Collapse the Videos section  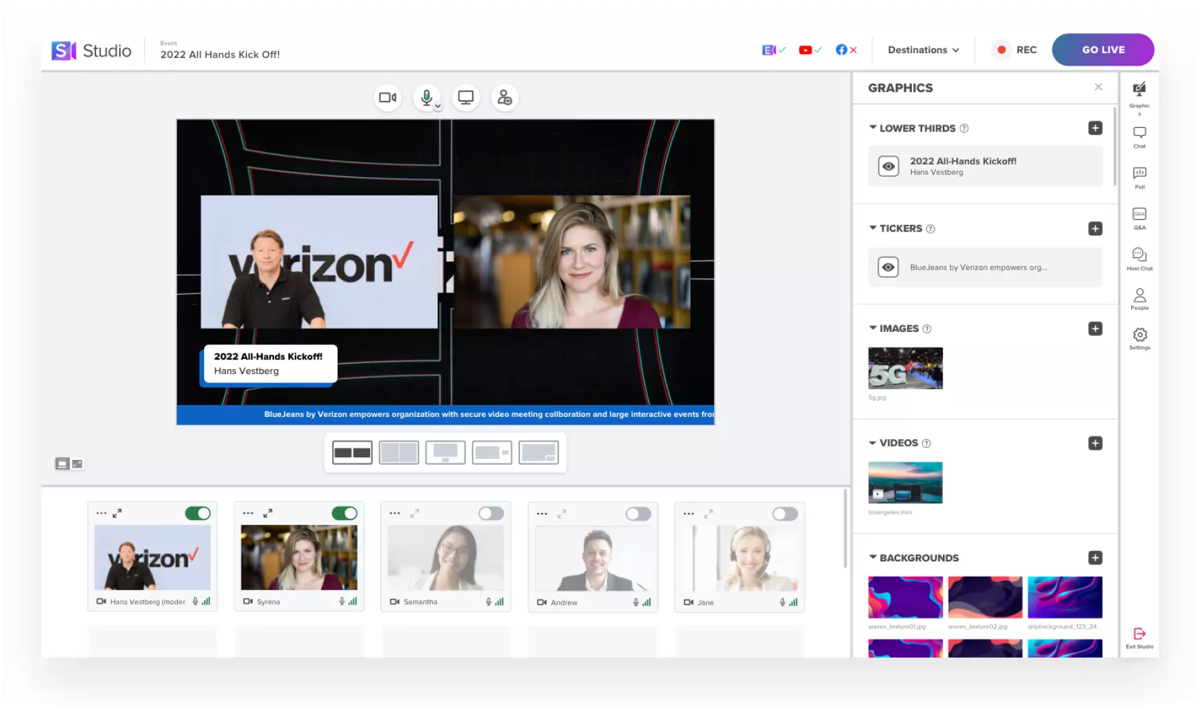pyautogui.click(x=873, y=443)
